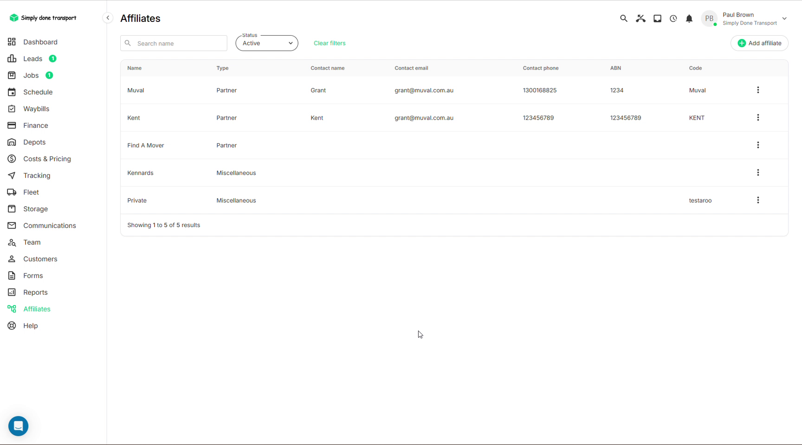Screen dimensions: 802x445
Task: Open Finance in sidebar
Action: (x=36, y=125)
